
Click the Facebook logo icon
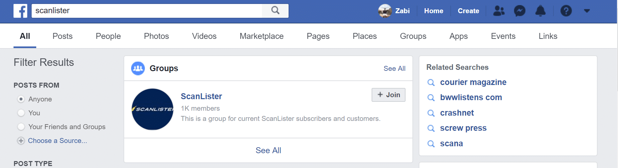point(20,11)
